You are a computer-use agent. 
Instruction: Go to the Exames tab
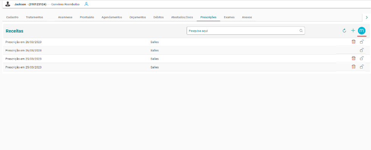(x=229, y=17)
